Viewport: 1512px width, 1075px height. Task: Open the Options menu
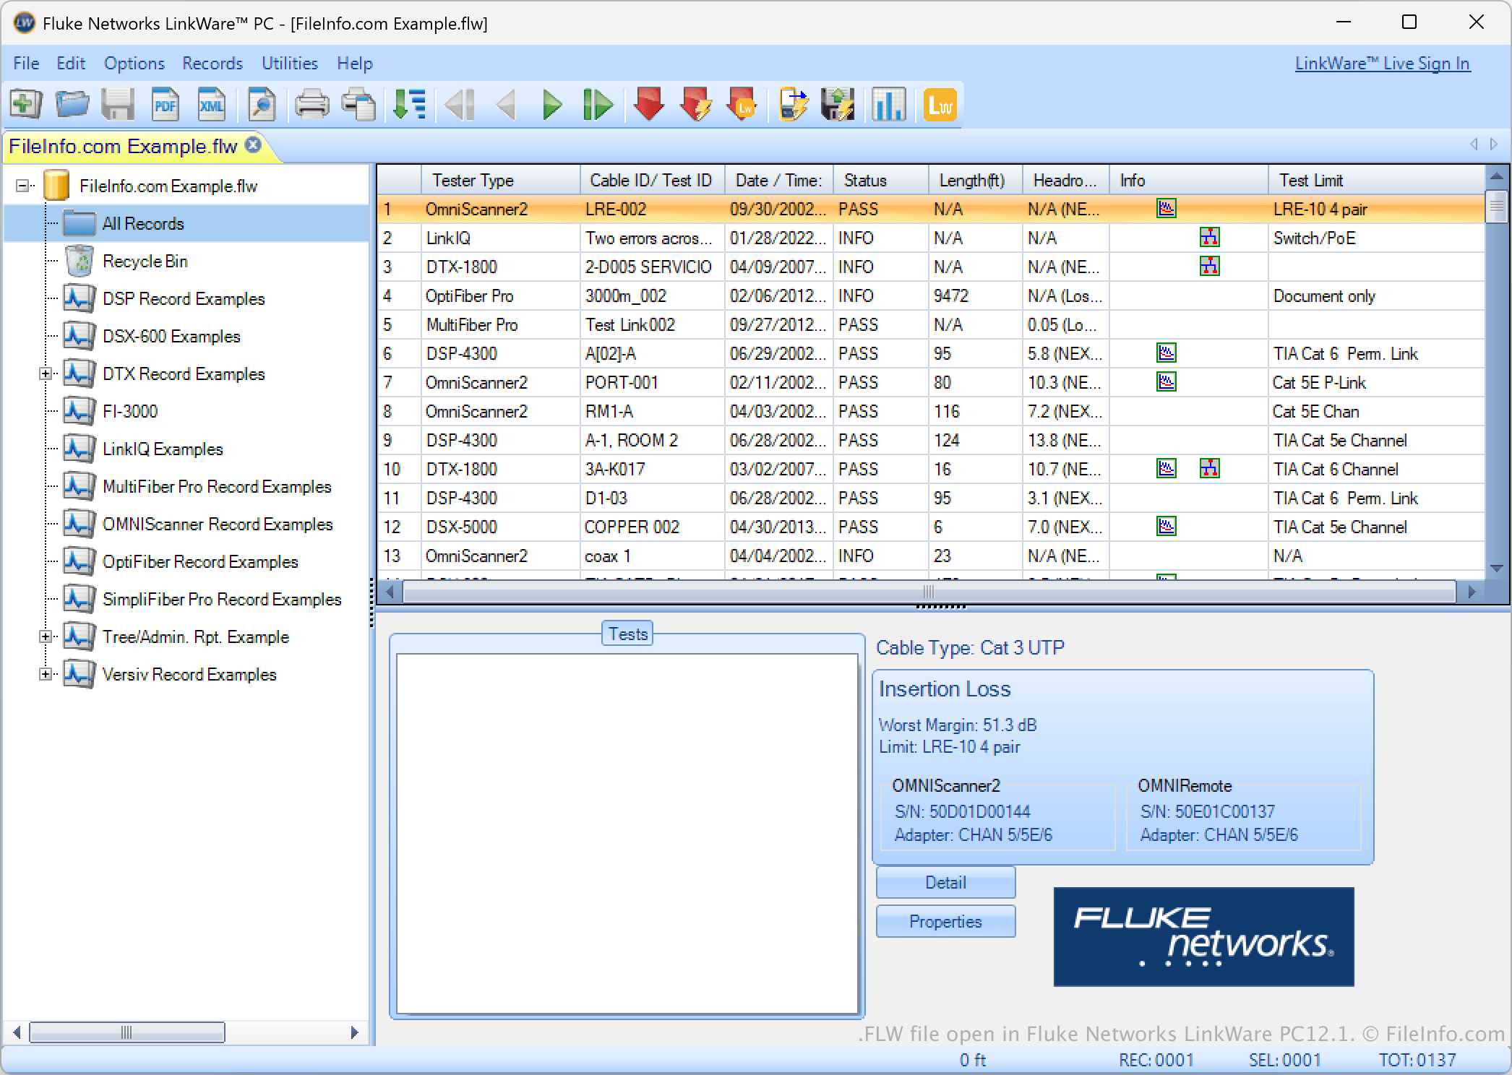(x=134, y=64)
